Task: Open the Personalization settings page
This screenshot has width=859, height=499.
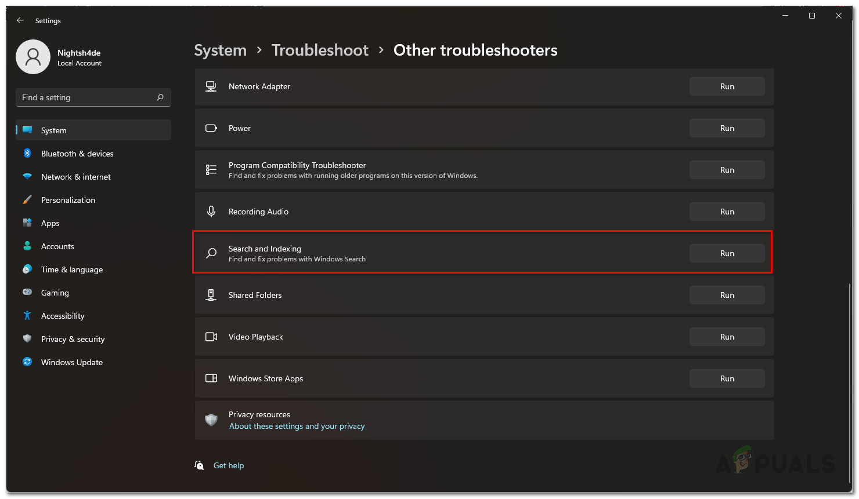Action: [x=68, y=200]
